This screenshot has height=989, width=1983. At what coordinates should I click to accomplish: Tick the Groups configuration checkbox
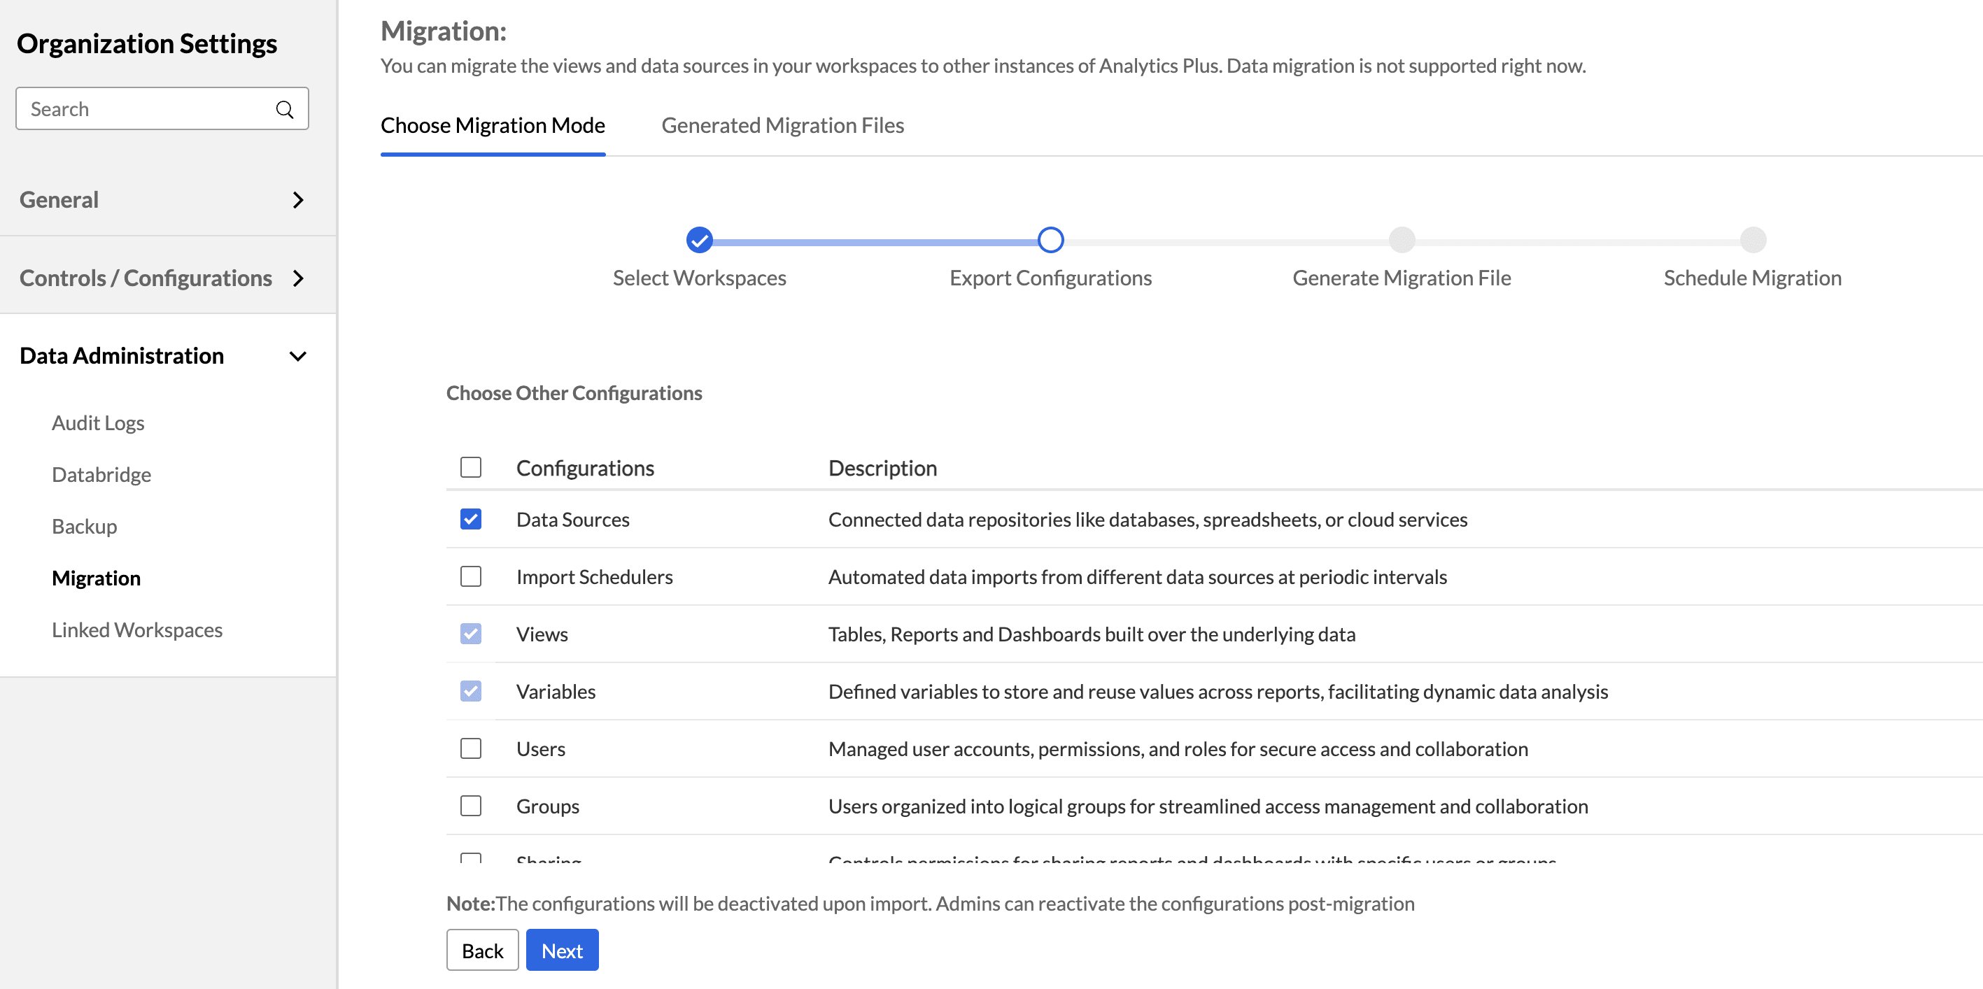[470, 806]
